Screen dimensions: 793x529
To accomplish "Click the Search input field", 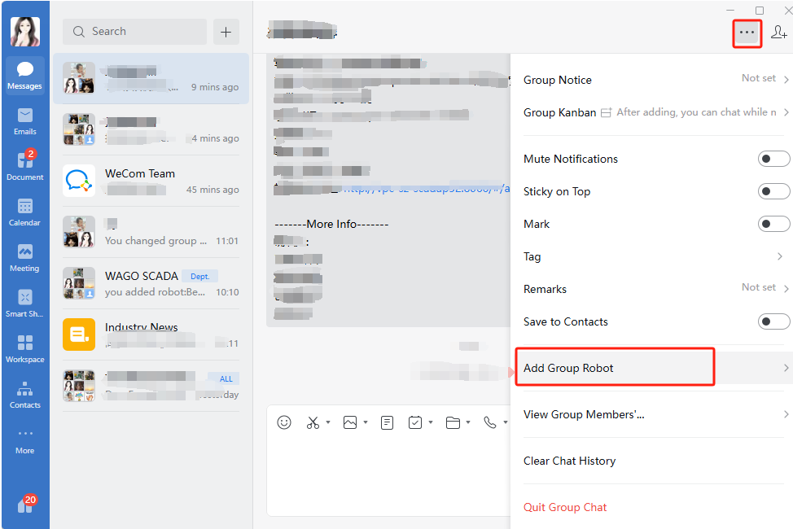I will click(x=134, y=32).
